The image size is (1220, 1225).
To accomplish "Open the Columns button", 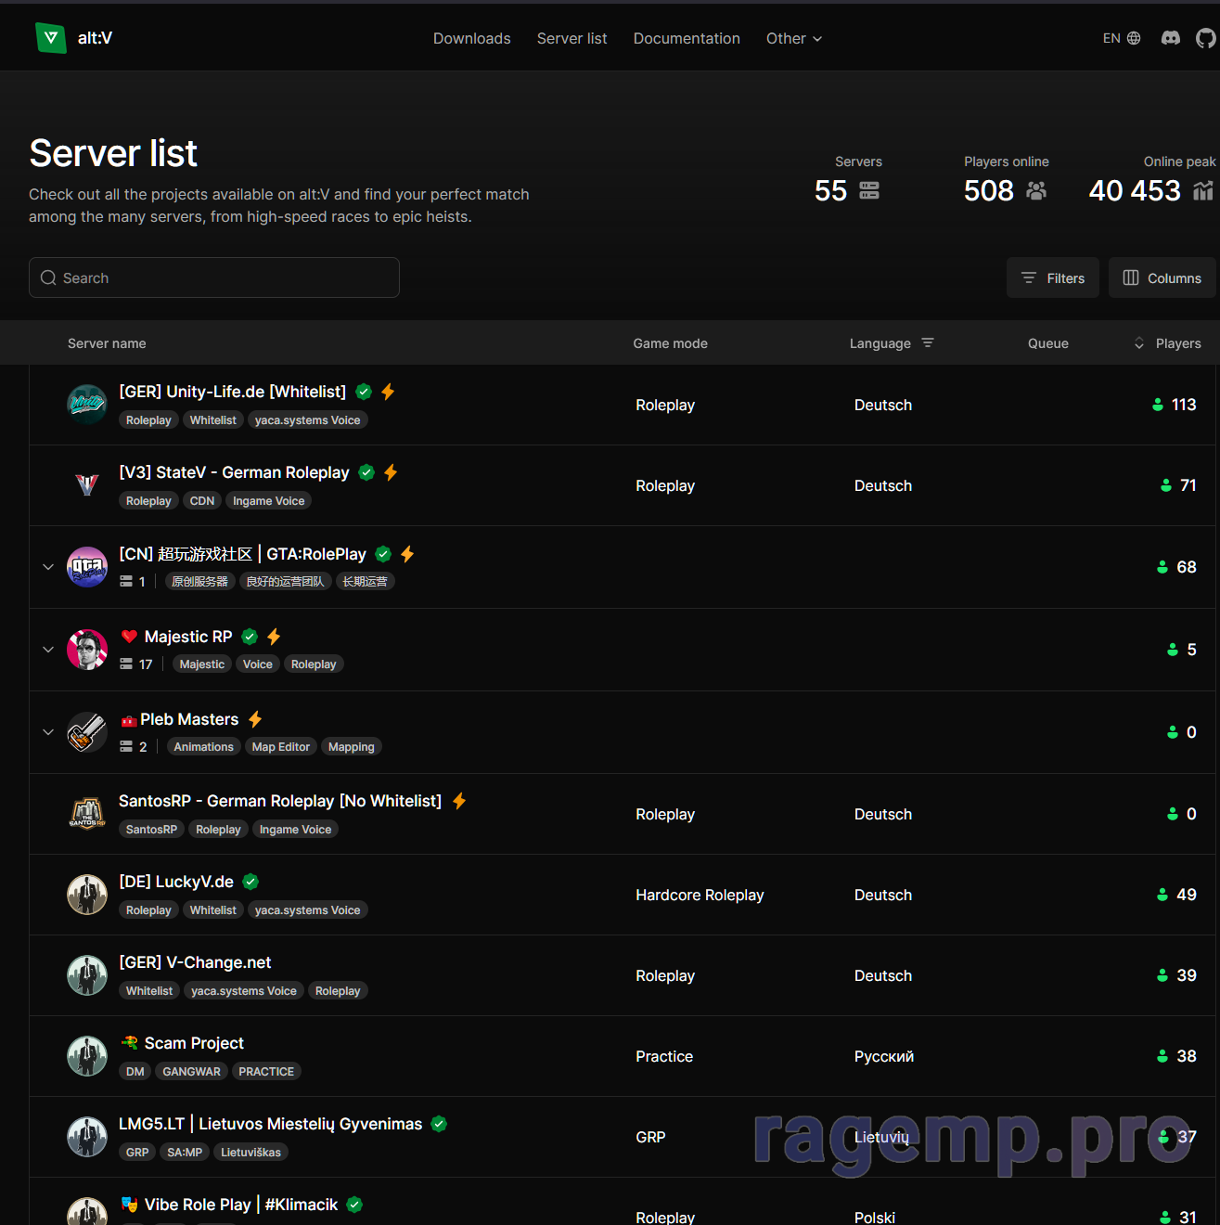I will pos(1162,277).
